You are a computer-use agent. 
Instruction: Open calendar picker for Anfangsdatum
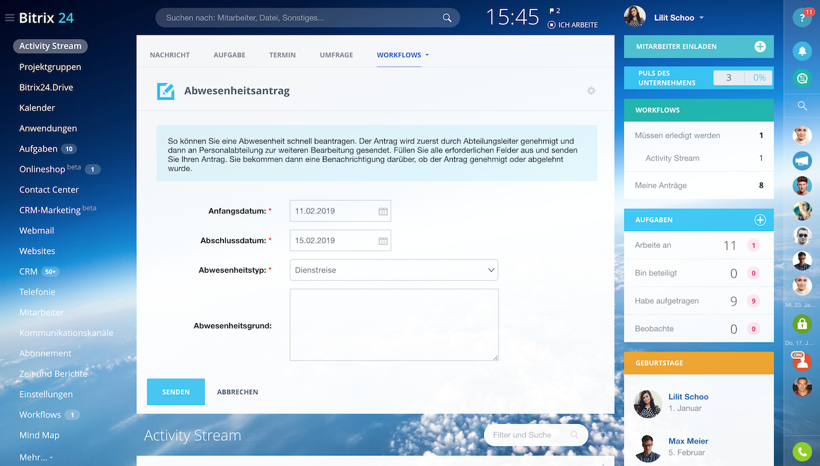coord(383,211)
